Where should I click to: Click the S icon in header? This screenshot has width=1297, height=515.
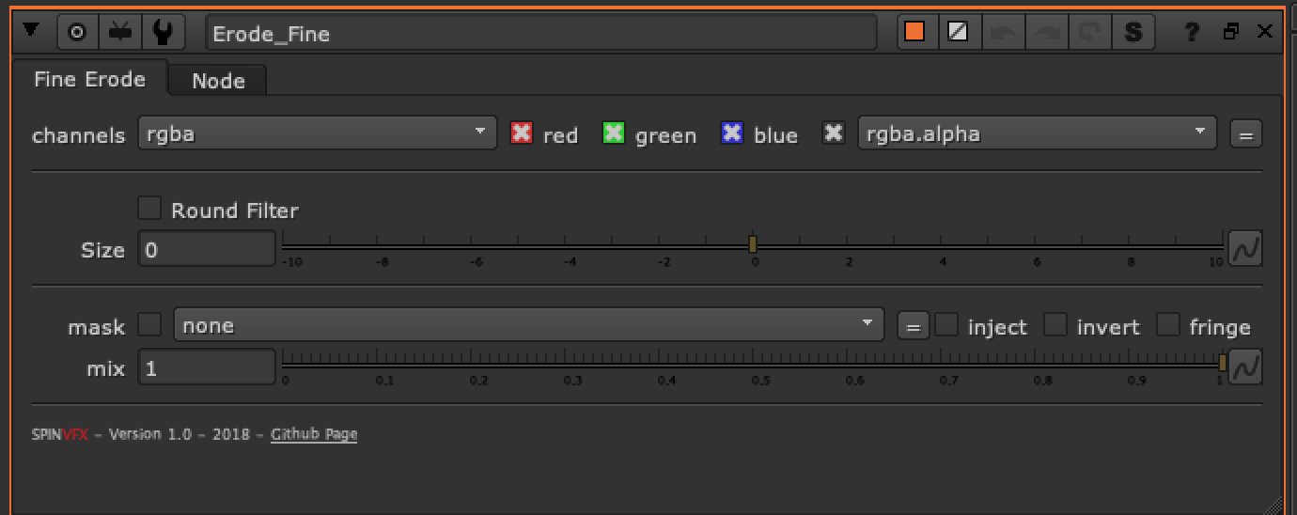point(1133,33)
